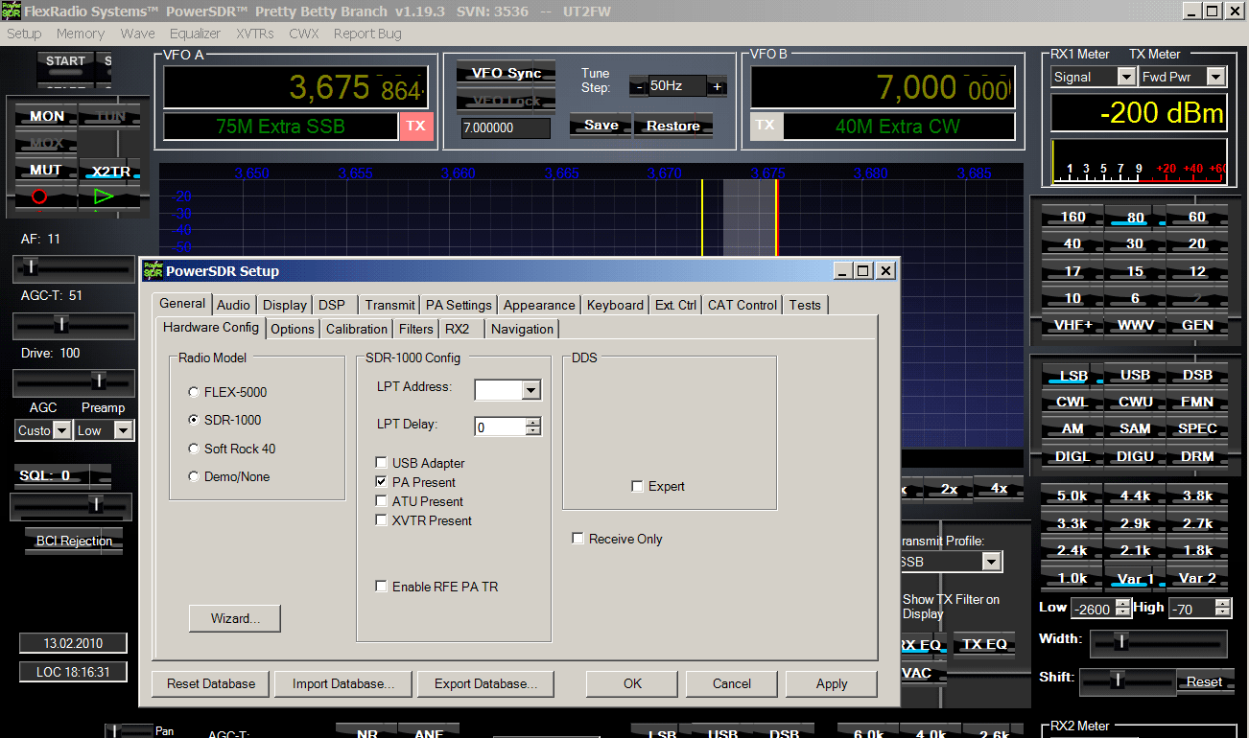Image resolution: width=1249 pixels, height=738 pixels.
Task: Click the minus tune step button
Action: pos(639,86)
